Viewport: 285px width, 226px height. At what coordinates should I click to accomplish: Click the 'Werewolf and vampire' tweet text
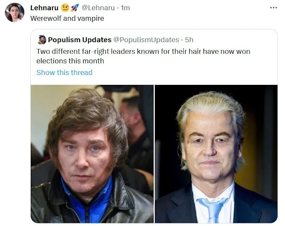click(67, 18)
